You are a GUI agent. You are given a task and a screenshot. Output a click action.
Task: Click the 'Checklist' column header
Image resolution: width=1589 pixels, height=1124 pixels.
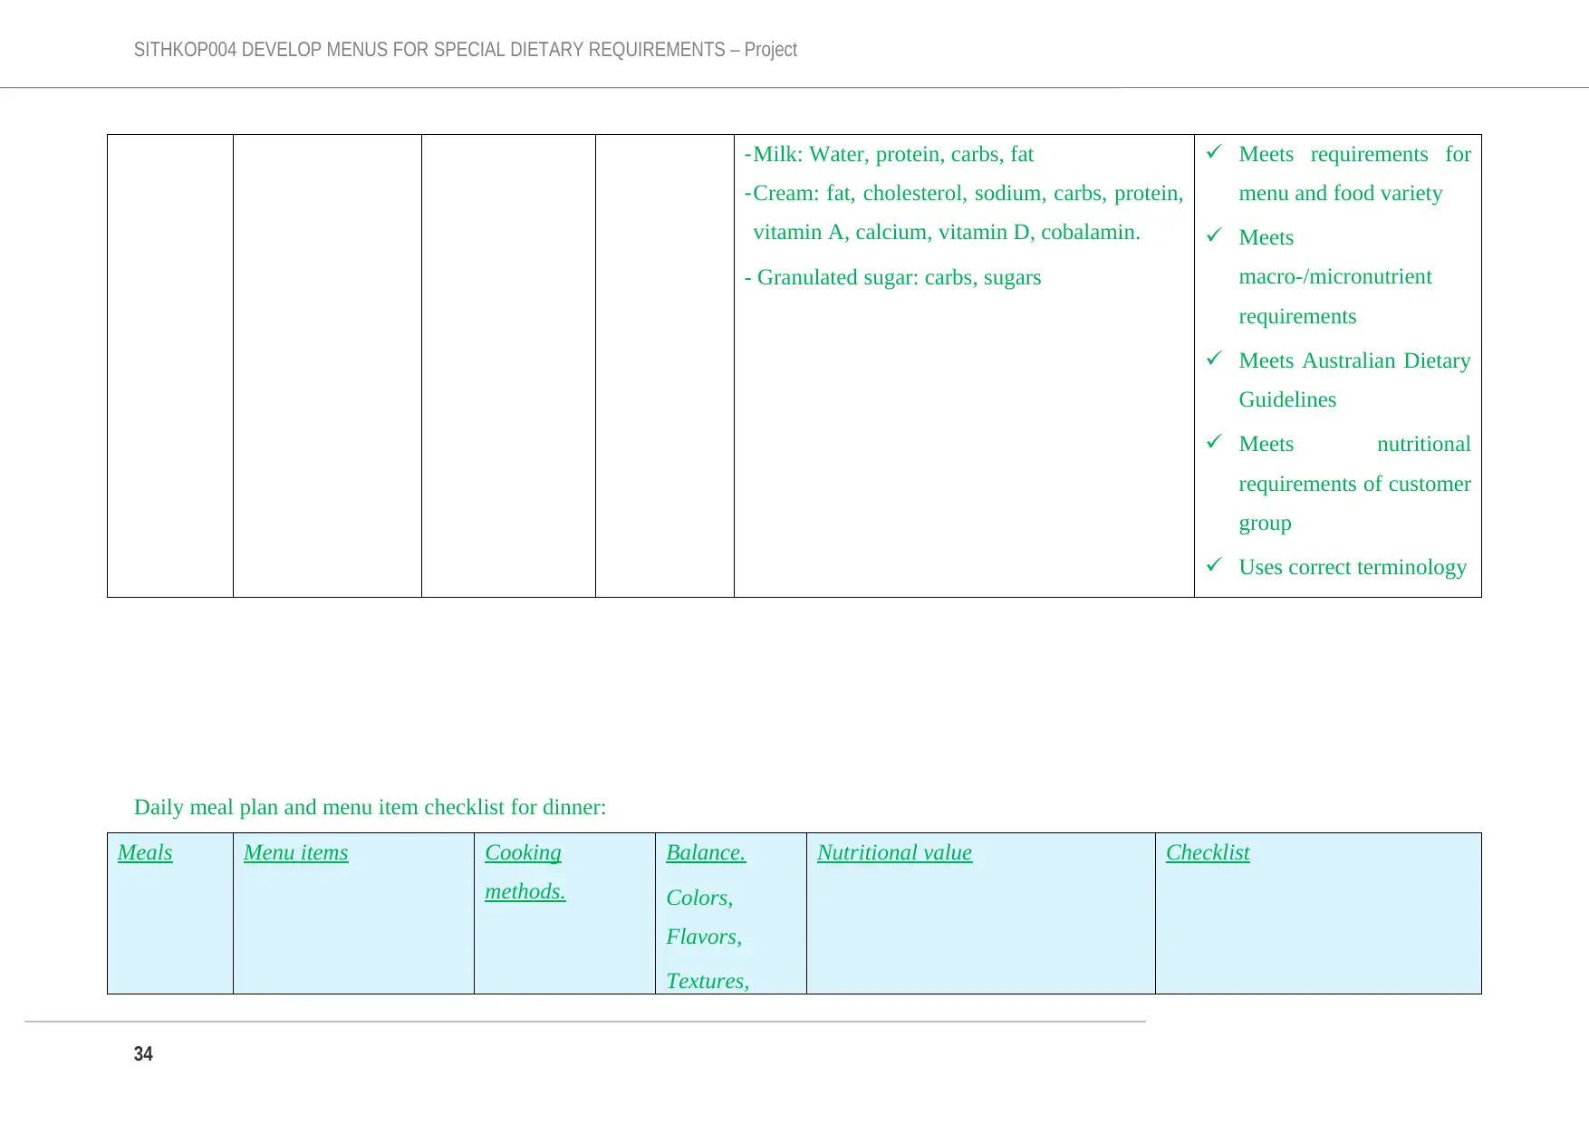[1208, 852]
